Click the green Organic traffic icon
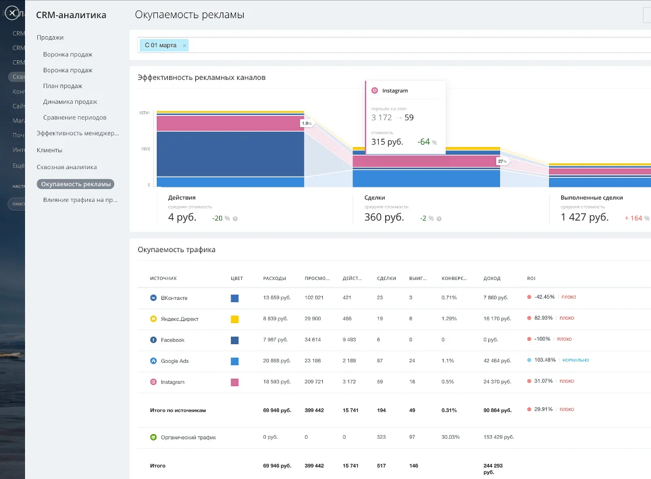 point(153,437)
